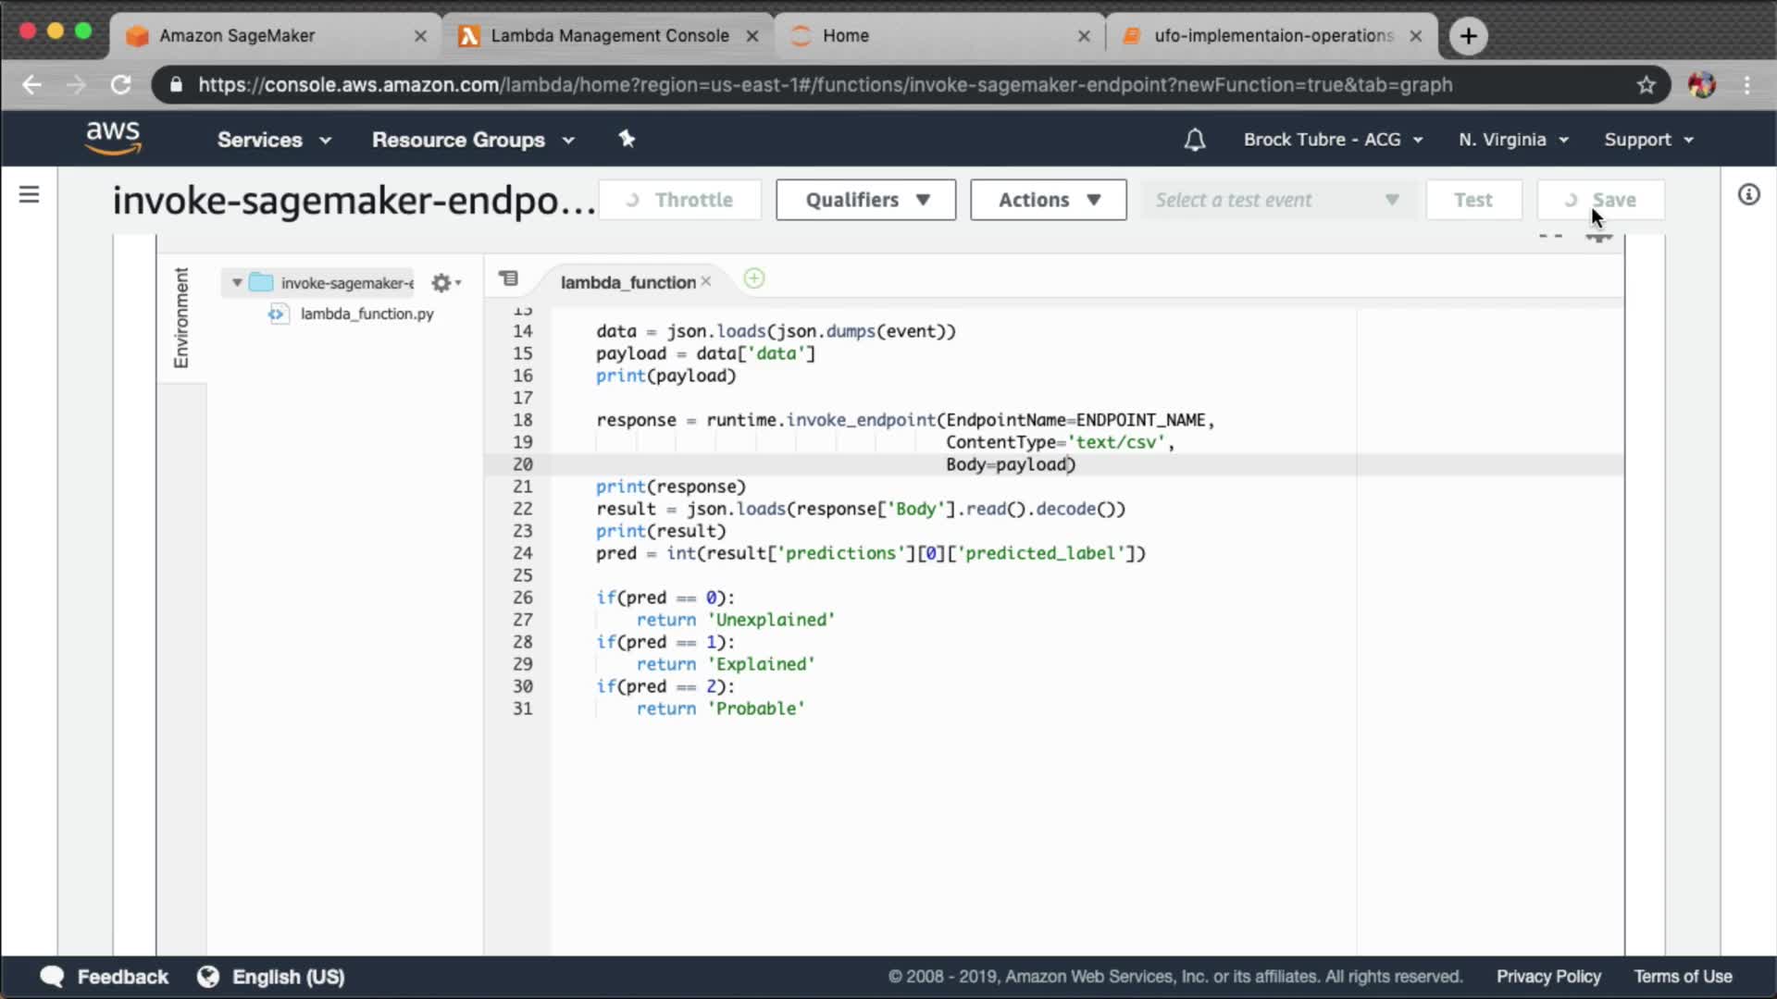Collapse the invoke-sagemaker folder tree
Image resolution: width=1777 pixels, height=999 pixels.
237,283
